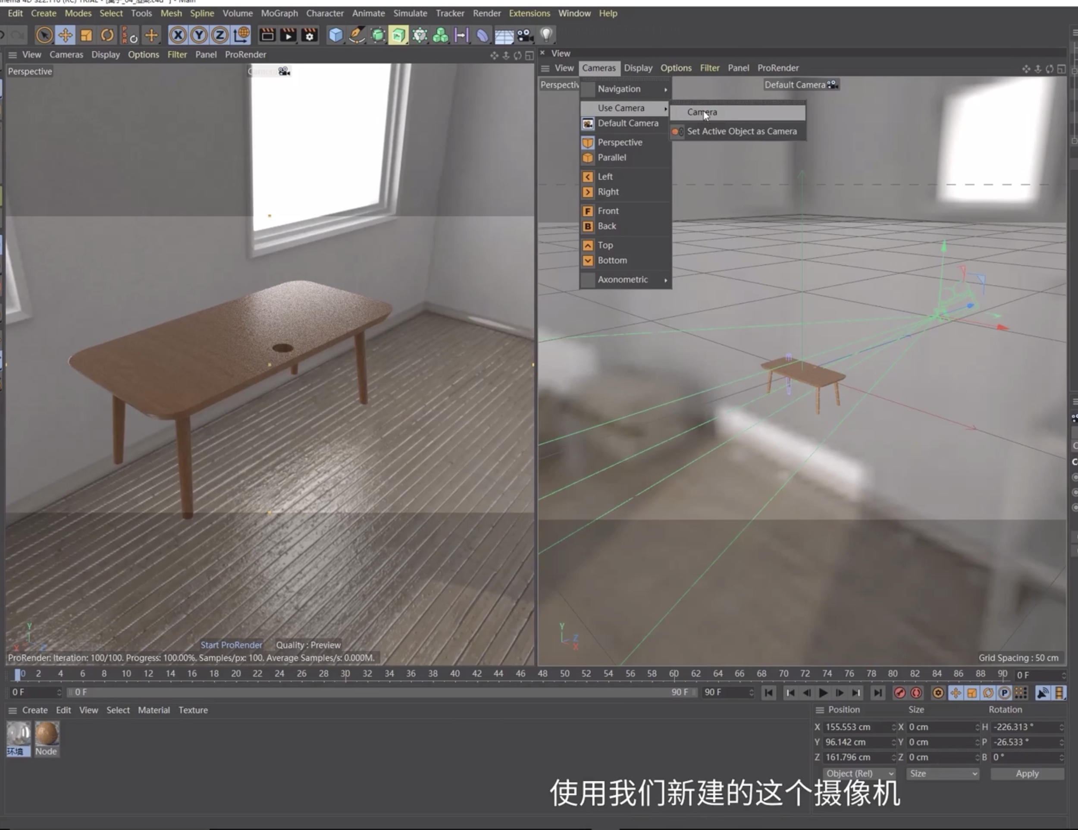Screen dimensions: 1078x830
Task: Click the Camera object icon in toolbar
Action: [525, 35]
